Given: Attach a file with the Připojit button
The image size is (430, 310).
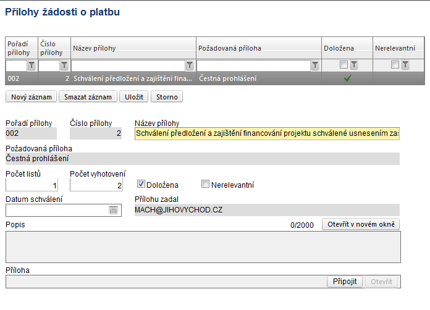Looking at the screenshot, I should pos(345,282).
